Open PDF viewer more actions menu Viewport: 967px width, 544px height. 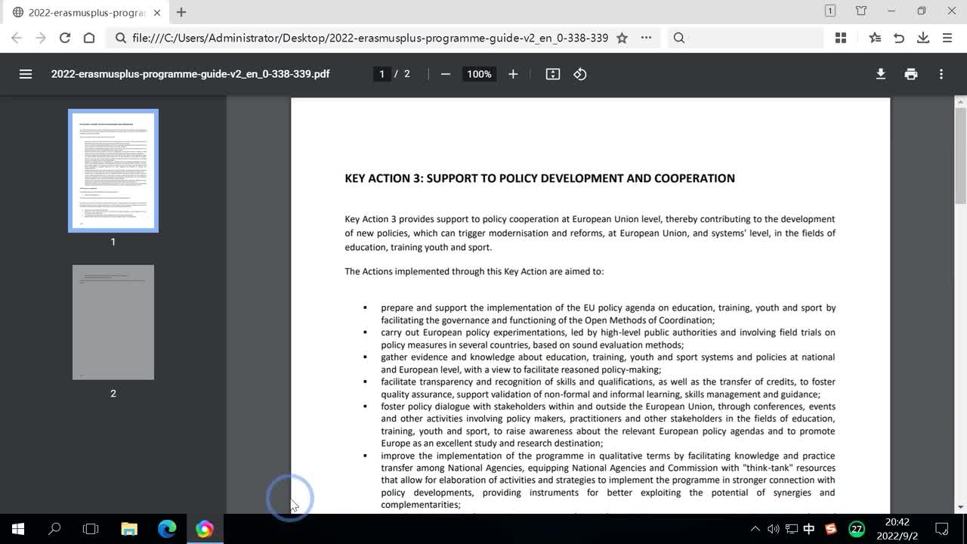(941, 74)
